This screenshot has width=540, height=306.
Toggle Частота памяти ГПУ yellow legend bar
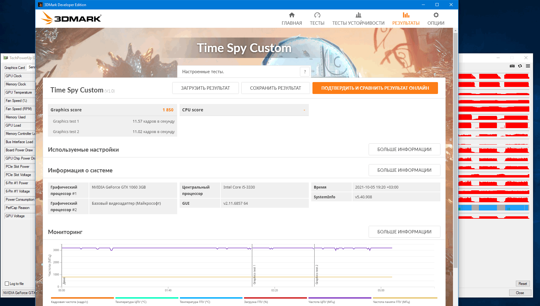pos(405,298)
